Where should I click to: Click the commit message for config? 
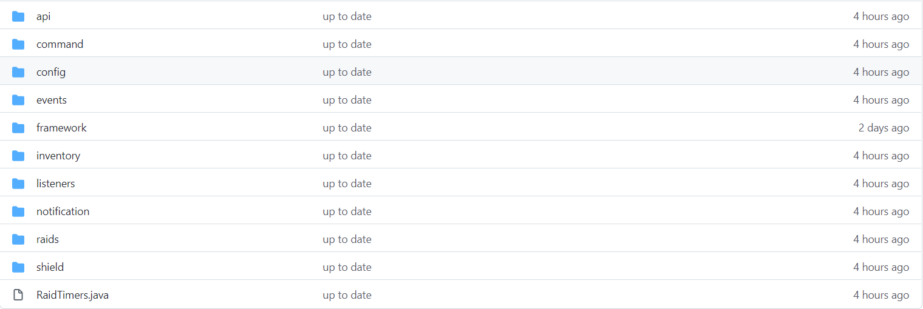[x=347, y=72]
